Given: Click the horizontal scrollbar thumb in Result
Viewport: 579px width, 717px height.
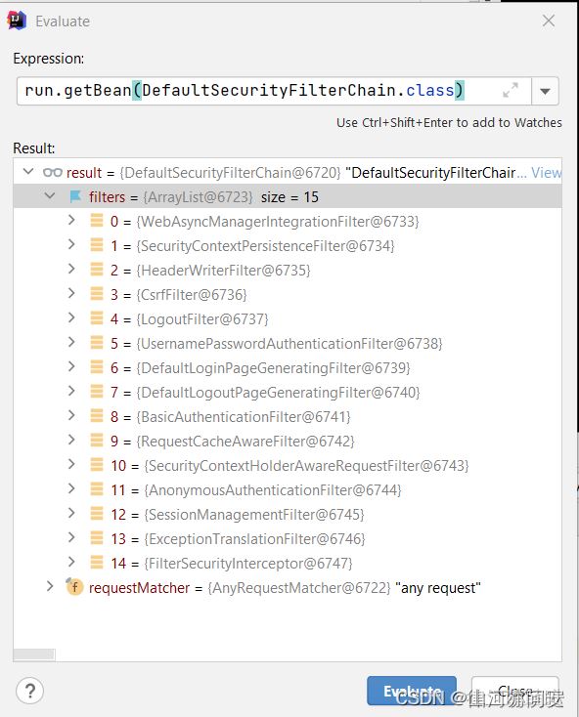Looking at the screenshot, I should point(34,654).
